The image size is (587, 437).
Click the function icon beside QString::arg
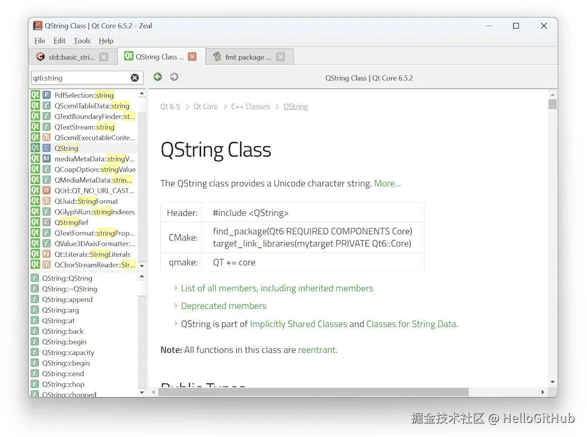click(x=35, y=310)
